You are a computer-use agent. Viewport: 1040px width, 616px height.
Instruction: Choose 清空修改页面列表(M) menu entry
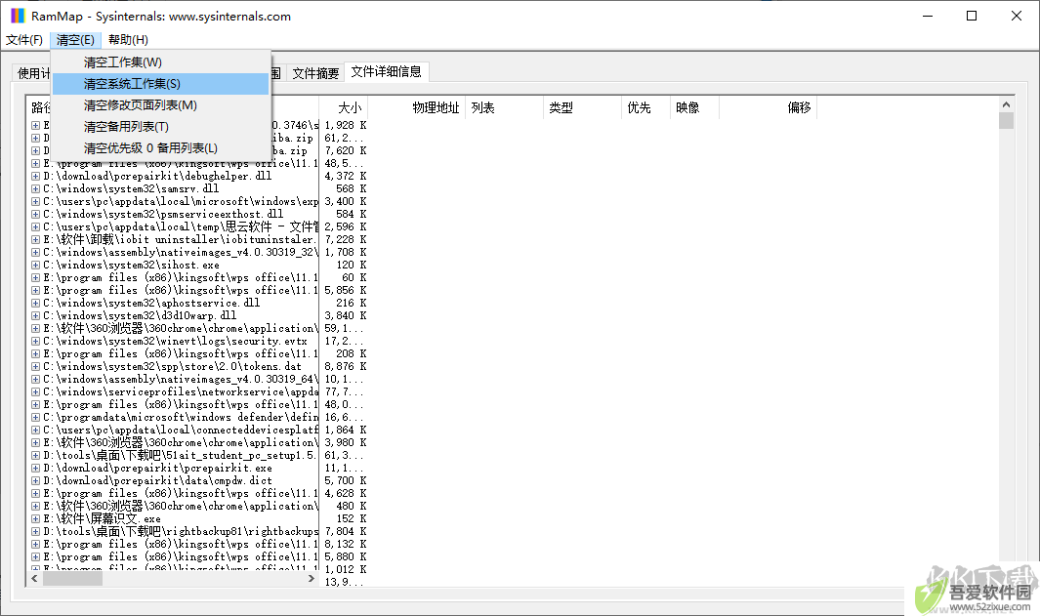coord(160,104)
